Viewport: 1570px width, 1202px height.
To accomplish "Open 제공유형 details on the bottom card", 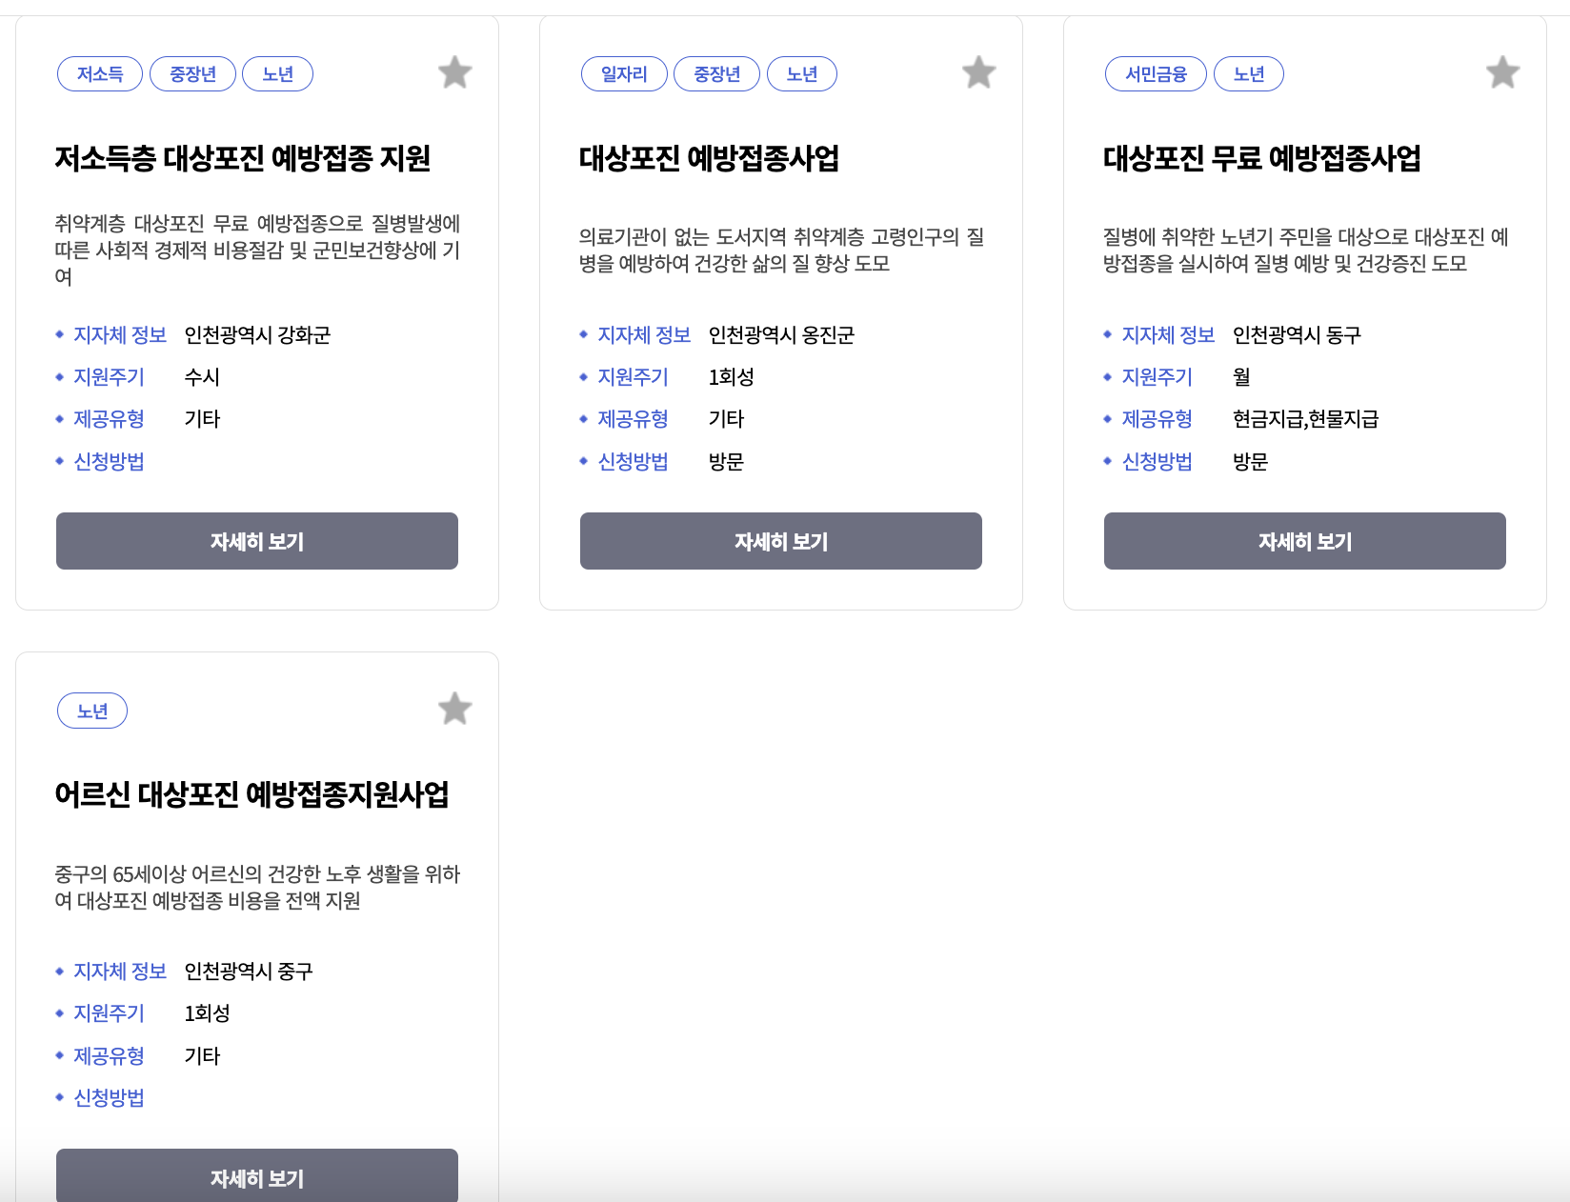I will (108, 1055).
